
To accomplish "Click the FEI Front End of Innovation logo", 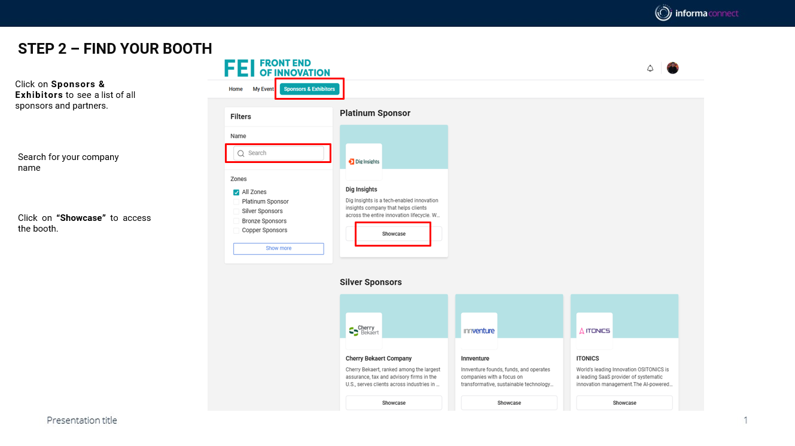I will (x=277, y=68).
